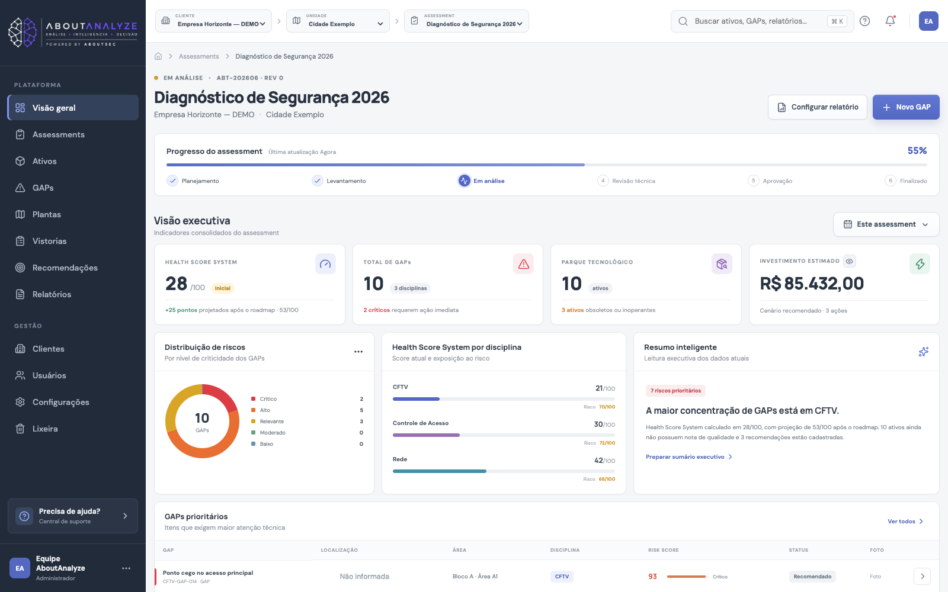
Task: Open the account options dots beside Equipe AboutAnalyze
Action: click(x=126, y=568)
